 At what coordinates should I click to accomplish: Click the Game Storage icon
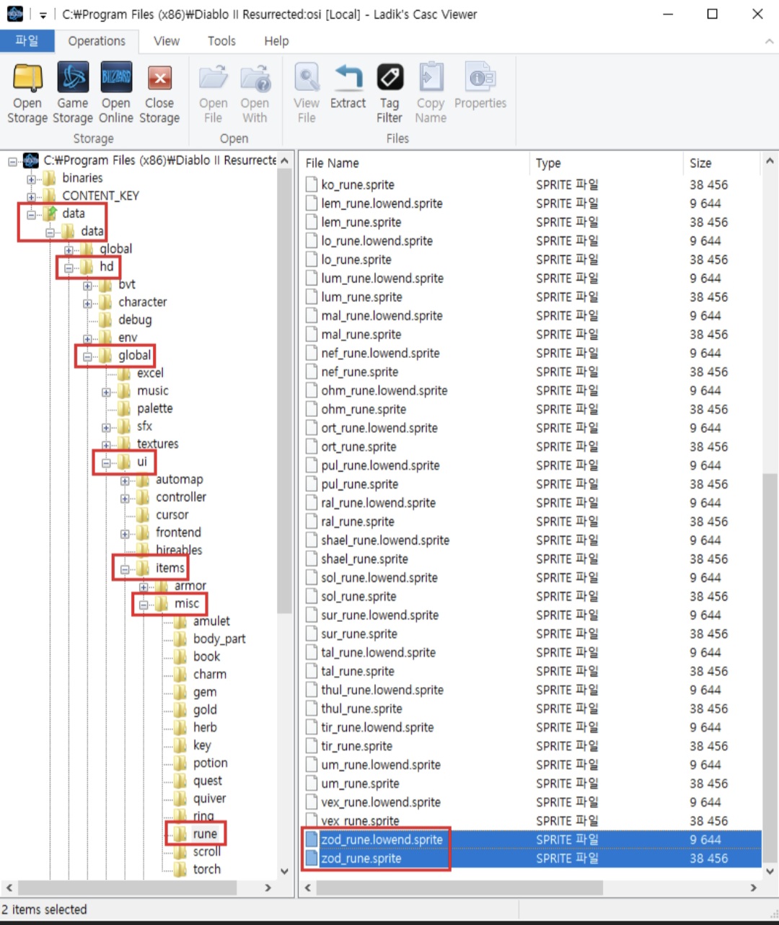point(72,79)
